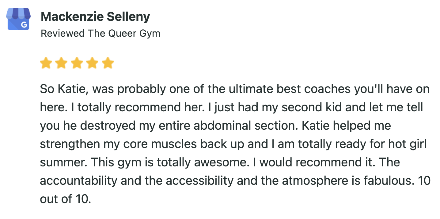Click the second gold star
440x219 pixels.
pyautogui.click(x=61, y=64)
